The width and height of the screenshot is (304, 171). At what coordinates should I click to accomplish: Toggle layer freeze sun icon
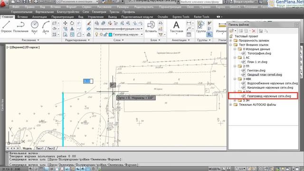pos(101,35)
